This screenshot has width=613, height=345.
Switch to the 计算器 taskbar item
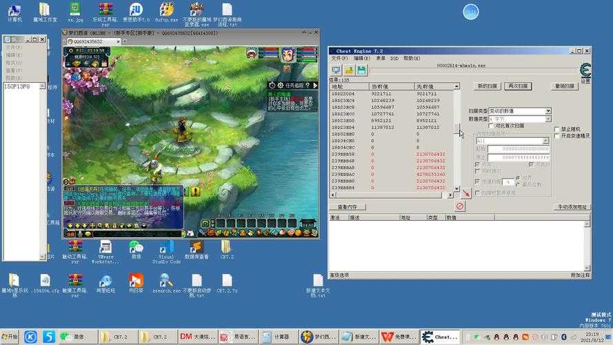277,337
